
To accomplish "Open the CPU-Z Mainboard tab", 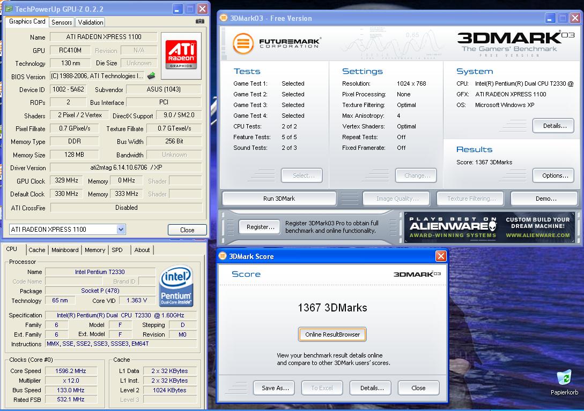I will (x=65, y=250).
